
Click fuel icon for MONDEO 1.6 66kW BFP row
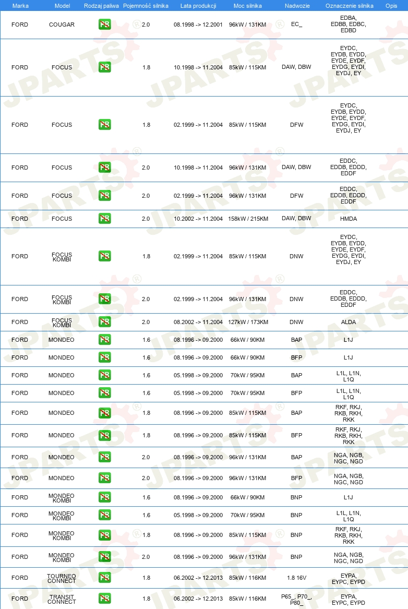[x=105, y=357]
